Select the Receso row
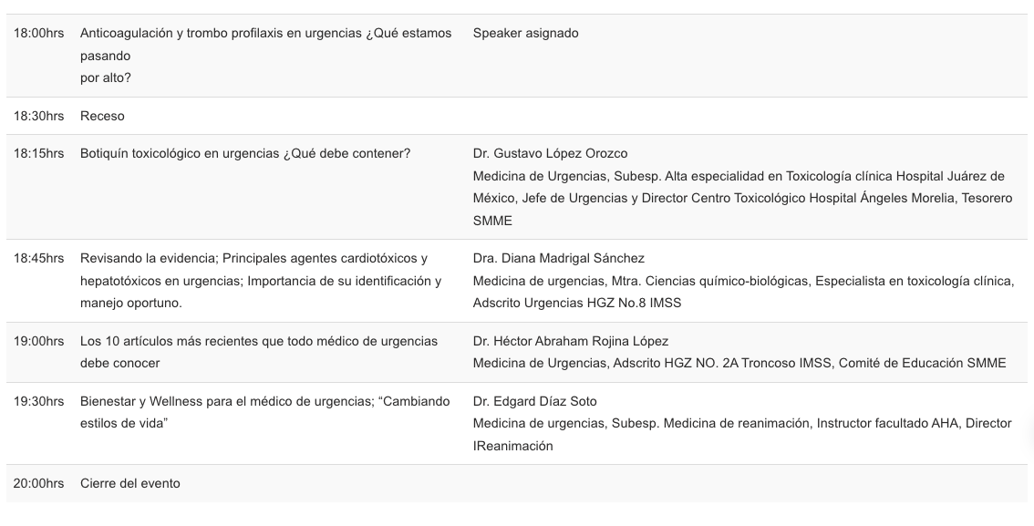Viewport: 1034px width, 526px height. pyautogui.click(x=517, y=116)
